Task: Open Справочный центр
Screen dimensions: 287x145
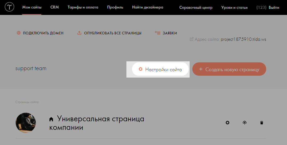Action: coord(196,7)
